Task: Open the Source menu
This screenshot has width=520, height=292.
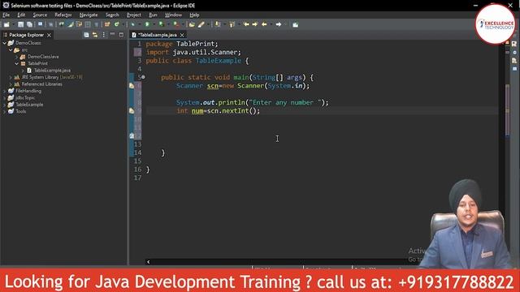Action: pyautogui.click(x=40, y=15)
